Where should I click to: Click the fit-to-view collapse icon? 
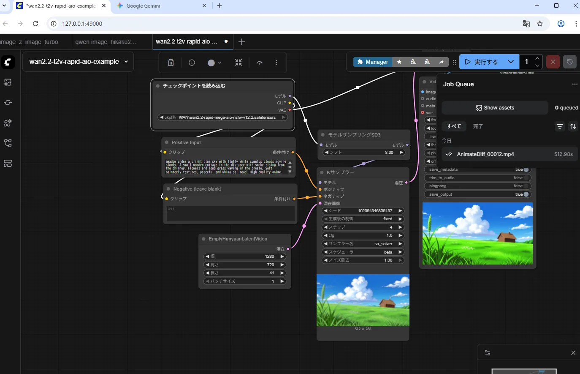[239, 63]
